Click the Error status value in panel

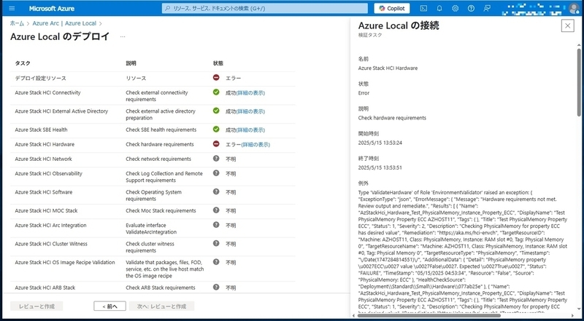pos(364,93)
